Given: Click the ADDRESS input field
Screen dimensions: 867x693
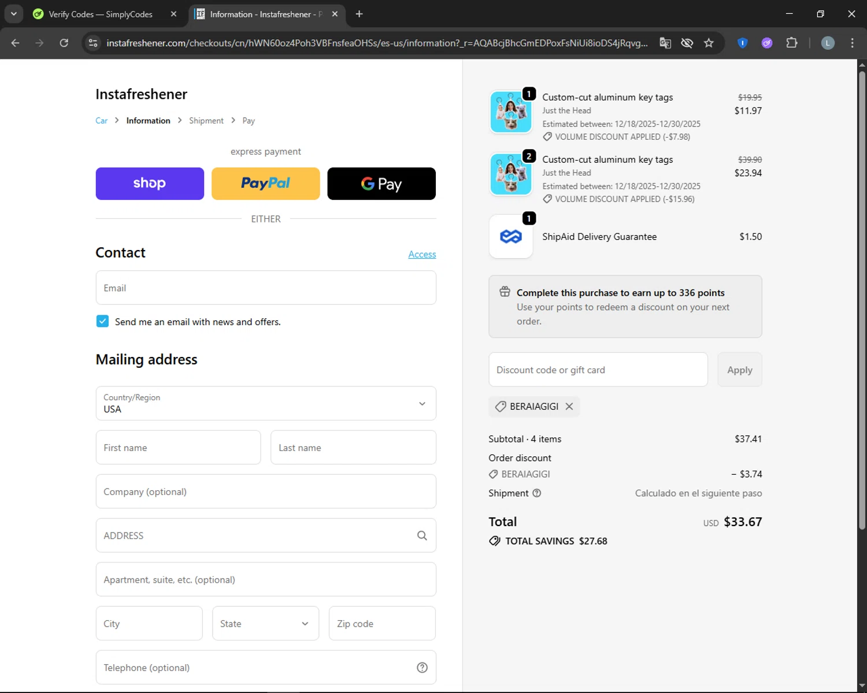Looking at the screenshot, I should (266, 535).
